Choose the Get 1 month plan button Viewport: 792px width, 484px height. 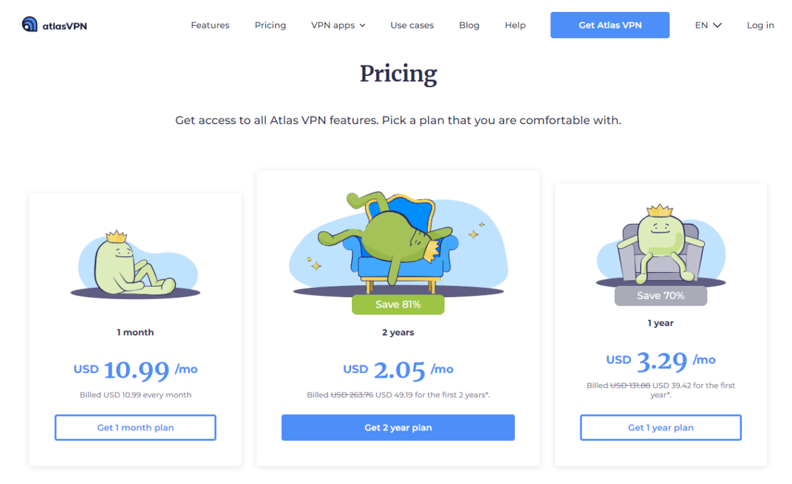135,427
